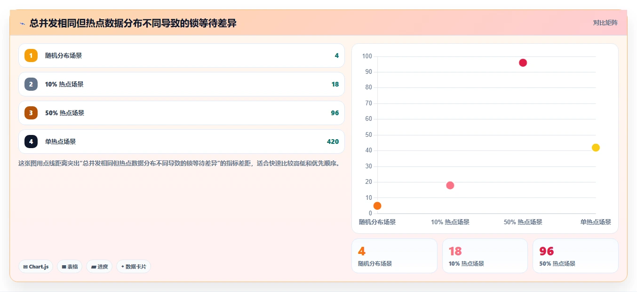Click the orange data point for 随机分布场景

coord(377,205)
